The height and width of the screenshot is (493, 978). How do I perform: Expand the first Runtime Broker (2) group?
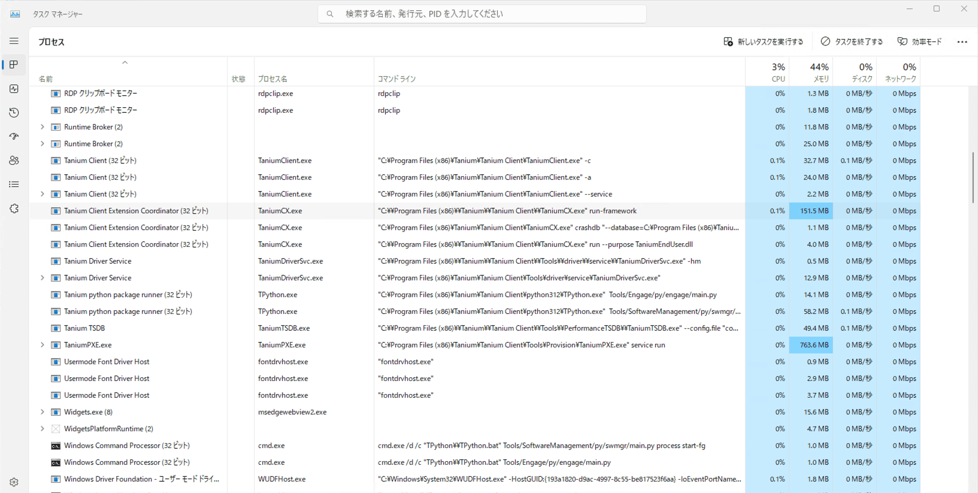tap(42, 127)
